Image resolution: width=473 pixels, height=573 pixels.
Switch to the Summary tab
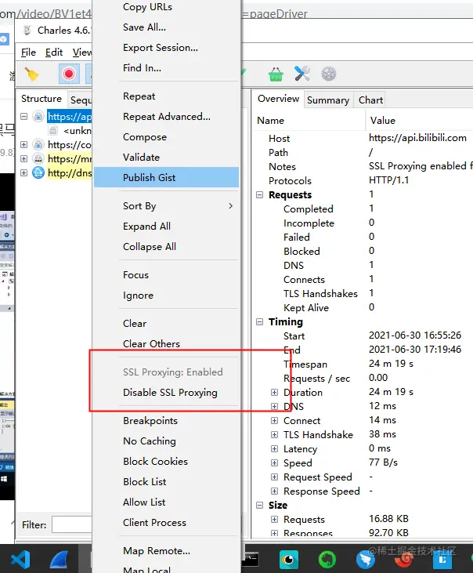[328, 100]
